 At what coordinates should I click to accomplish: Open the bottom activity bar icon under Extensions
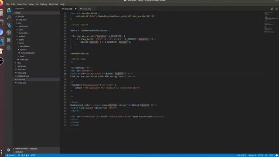[x=9, y=48]
